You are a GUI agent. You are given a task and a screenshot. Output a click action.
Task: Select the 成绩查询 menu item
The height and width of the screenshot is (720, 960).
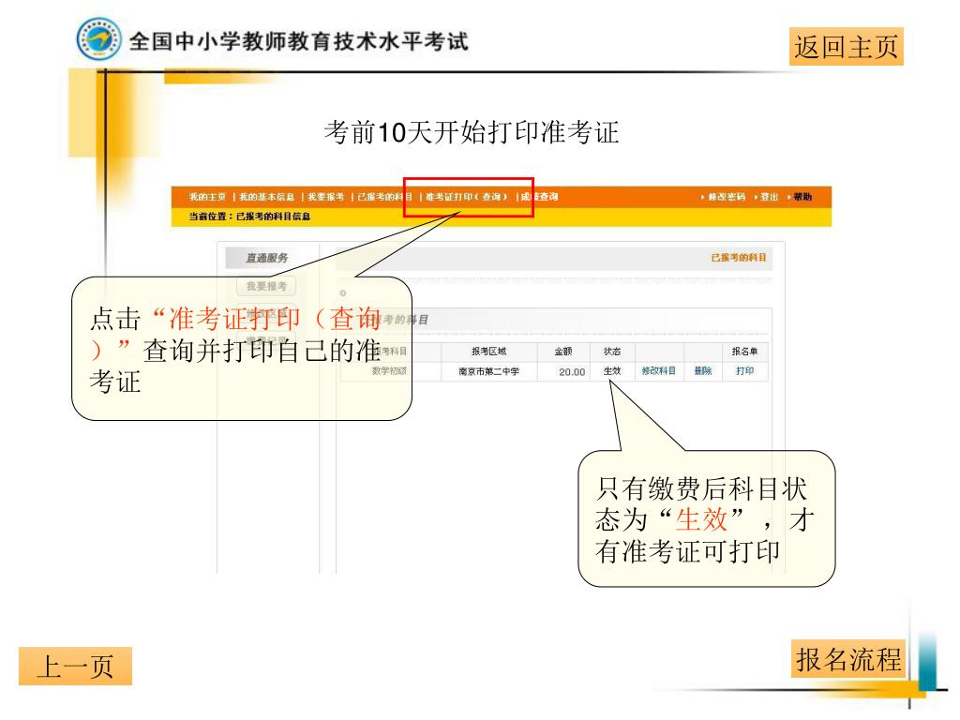pos(539,197)
